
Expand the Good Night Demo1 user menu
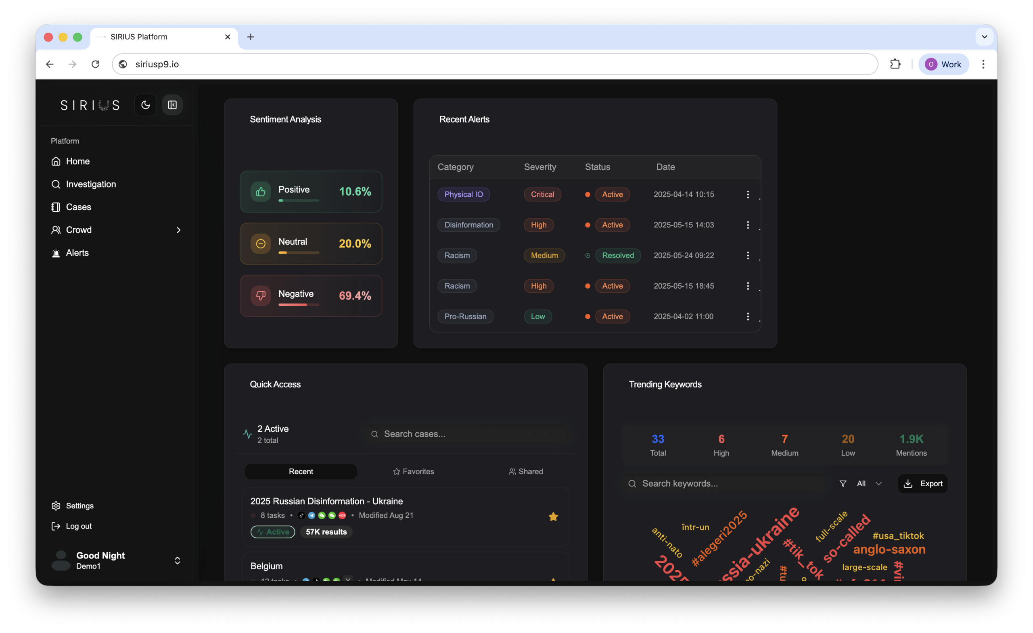click(177, 560)
